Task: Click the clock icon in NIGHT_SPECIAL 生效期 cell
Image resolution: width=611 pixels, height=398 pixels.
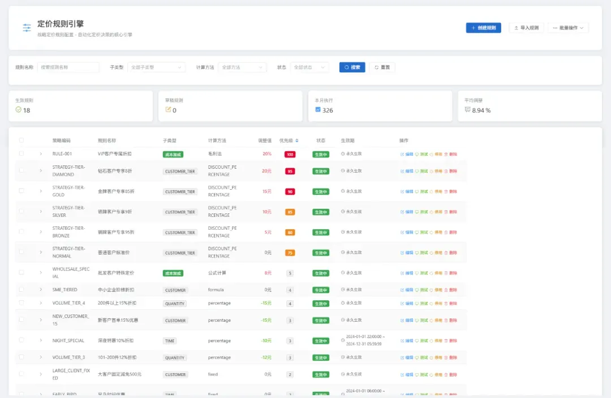Action: [343, 340]
